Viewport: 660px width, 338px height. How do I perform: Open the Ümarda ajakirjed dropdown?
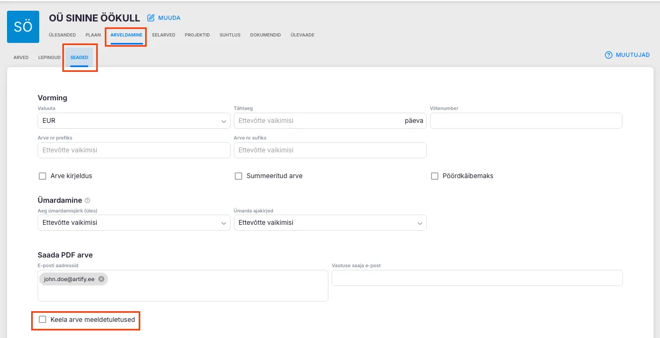(329, 223)
